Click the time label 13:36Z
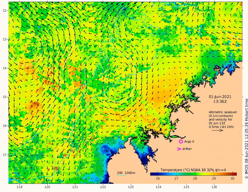Viewport: 248px width, 192px height. click(x=220, y=102)
